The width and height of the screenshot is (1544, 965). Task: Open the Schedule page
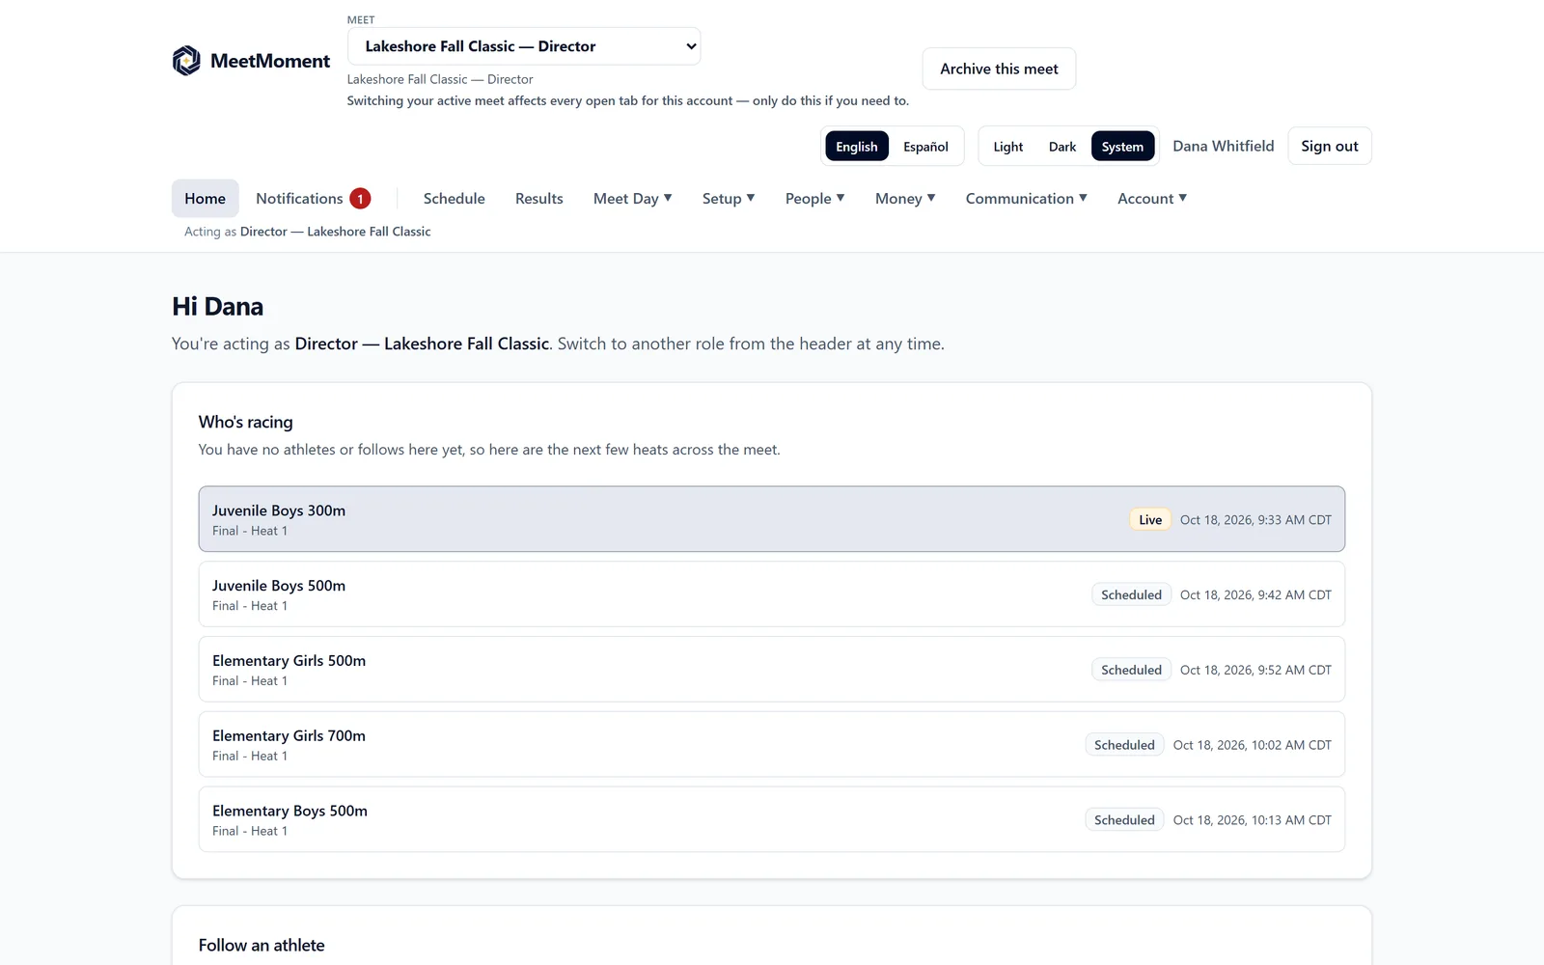455,199
